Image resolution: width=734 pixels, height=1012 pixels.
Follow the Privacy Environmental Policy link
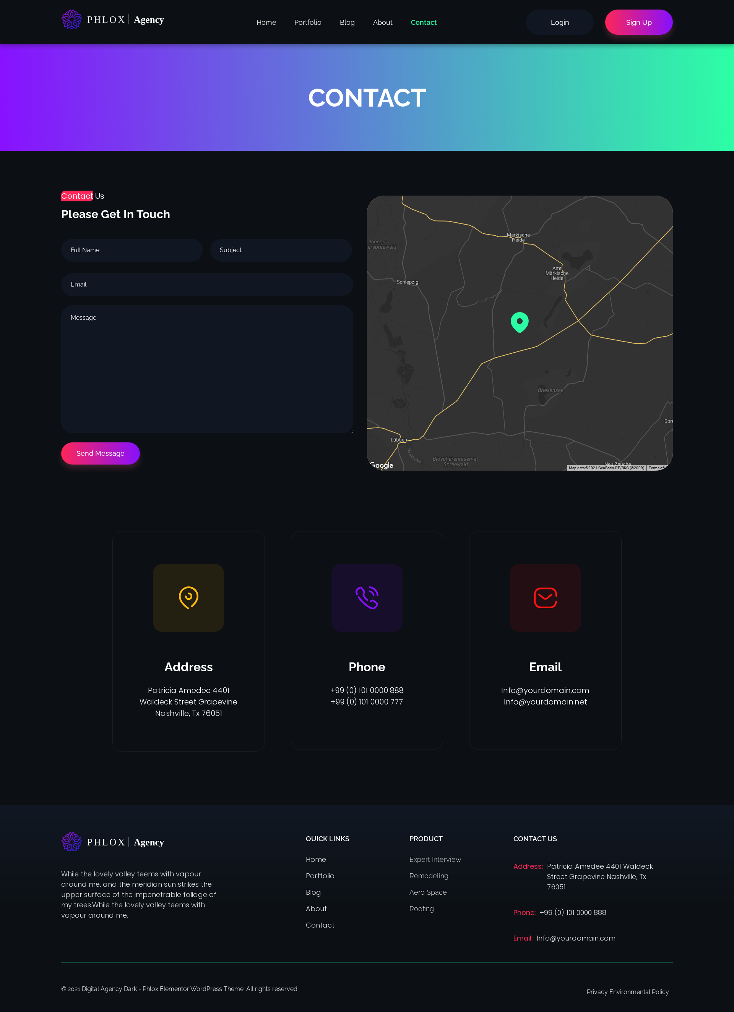coord(627,991)
